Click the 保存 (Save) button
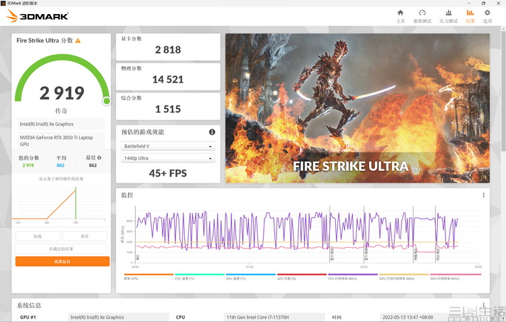Image resolution: width=506 pixels, height=322 pixels. pyautogui.click(x=84, y=236)
